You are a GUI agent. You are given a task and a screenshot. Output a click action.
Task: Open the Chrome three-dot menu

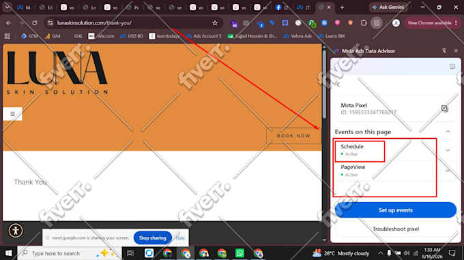tap(456, 22)
